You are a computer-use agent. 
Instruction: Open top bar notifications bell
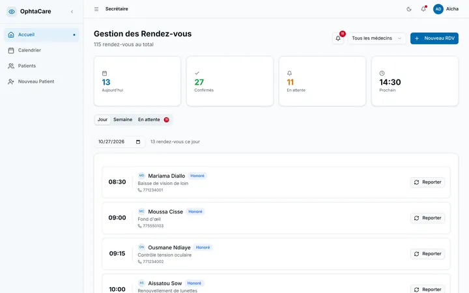click(423, 9)
